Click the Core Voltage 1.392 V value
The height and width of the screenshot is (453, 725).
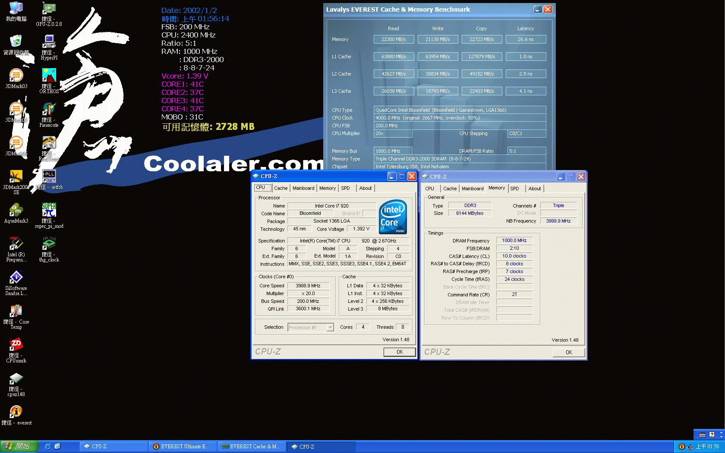361,229
